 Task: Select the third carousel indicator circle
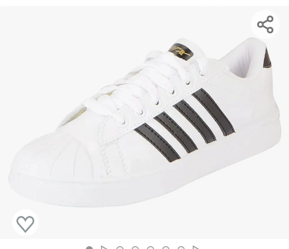120,248
